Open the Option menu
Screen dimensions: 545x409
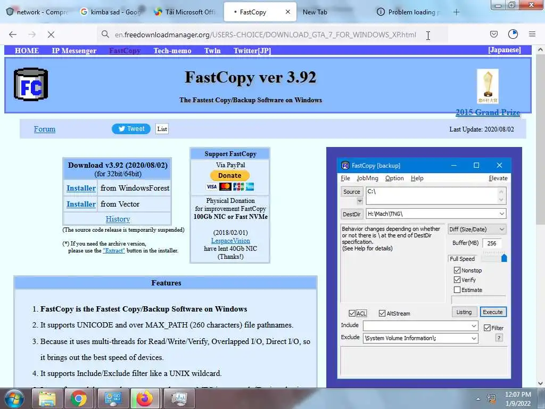(394, 178)
